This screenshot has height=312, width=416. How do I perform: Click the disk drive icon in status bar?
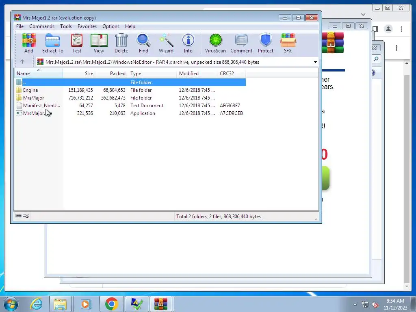pos(18,216)
